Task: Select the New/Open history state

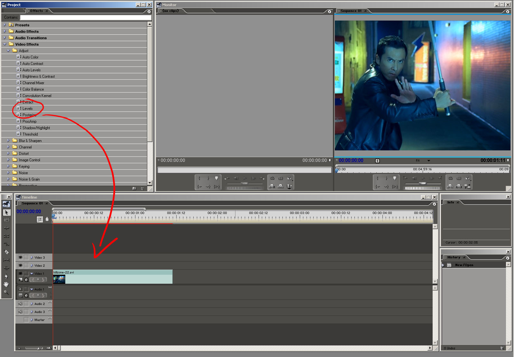Action: 464,265
